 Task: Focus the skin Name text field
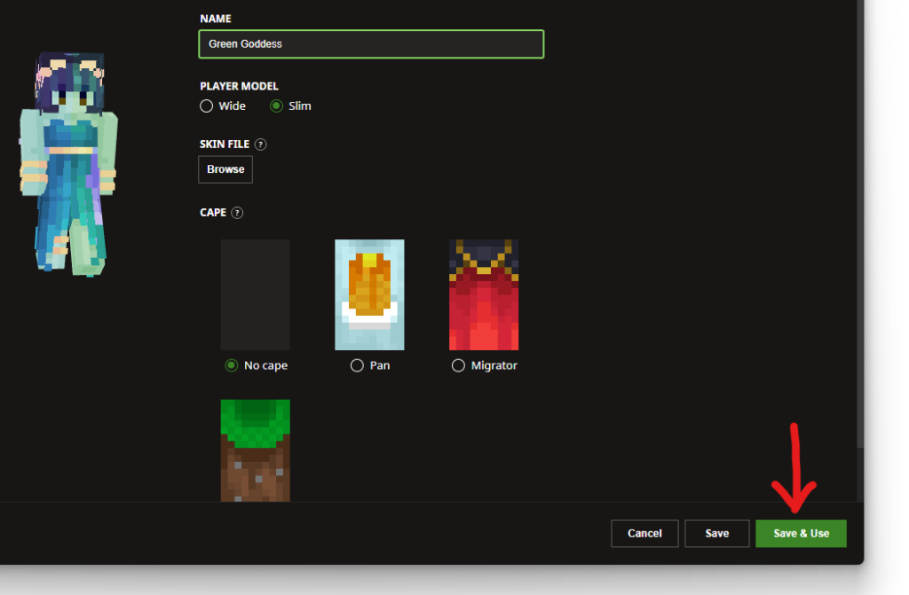(x=370, y=44)
